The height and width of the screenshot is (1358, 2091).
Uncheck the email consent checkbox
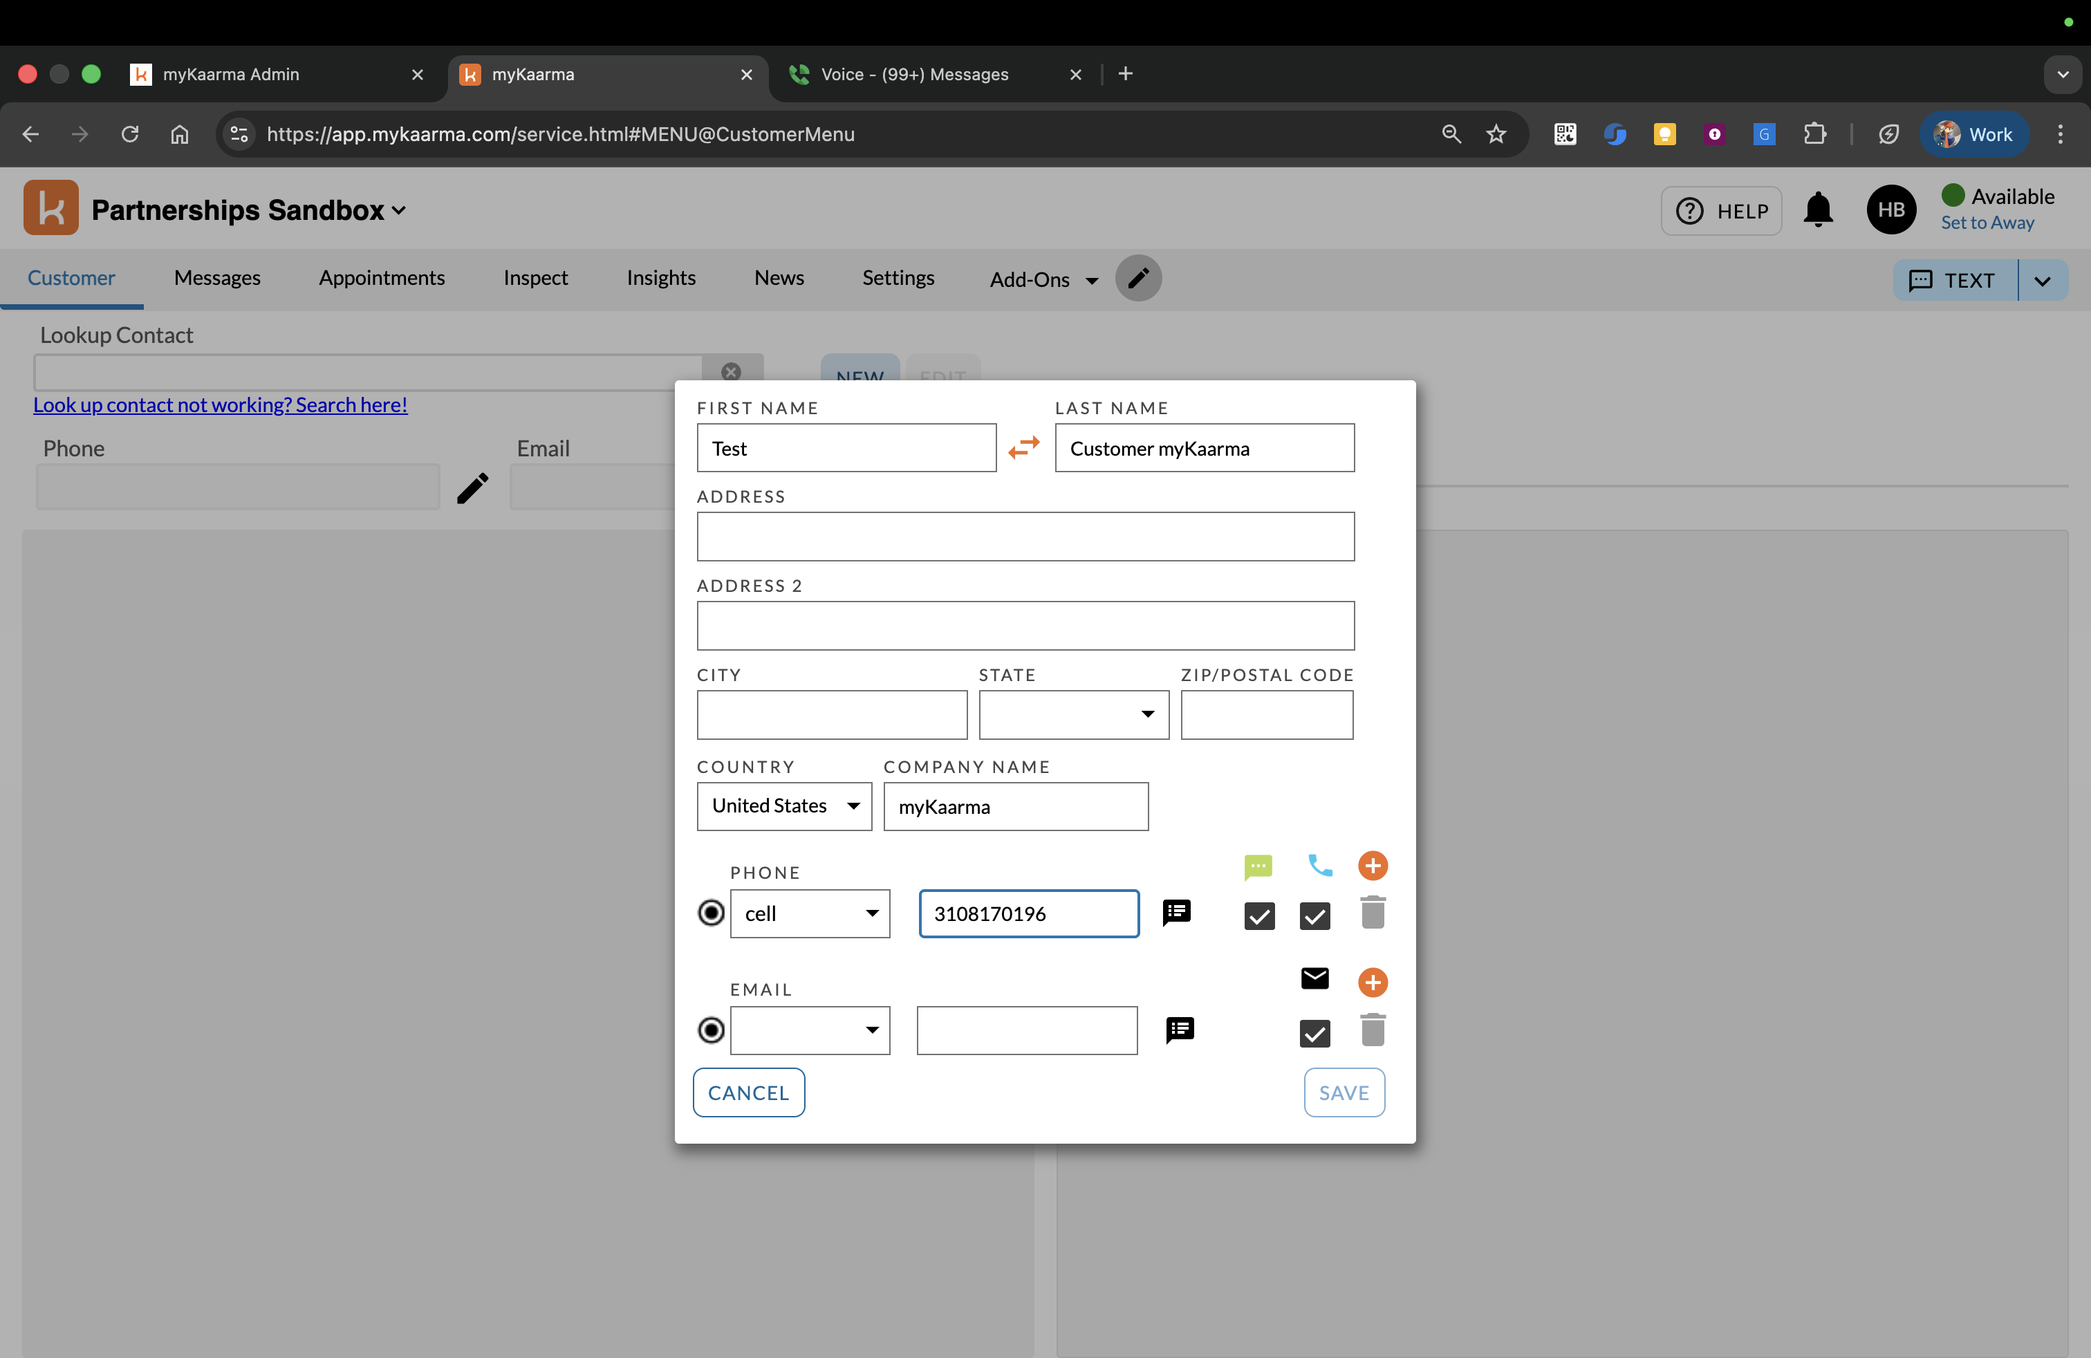(1314, 1033)
